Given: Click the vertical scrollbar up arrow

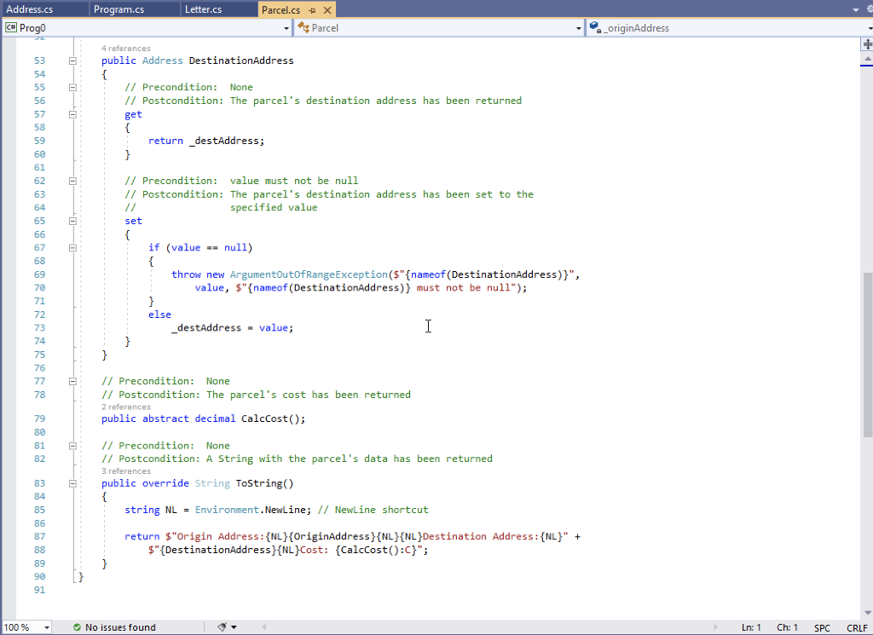Looking at the screenshot, I should [867, 59].
